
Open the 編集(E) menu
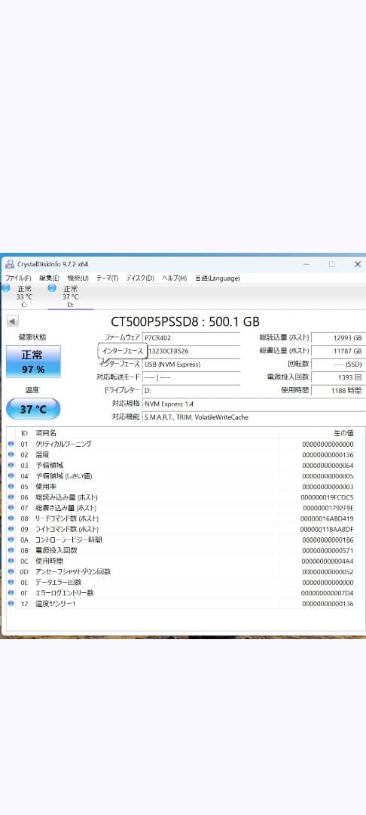pyautogui.click(x=49, y=278)
